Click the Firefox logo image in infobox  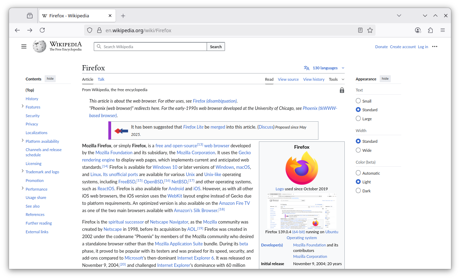pyautogui.click(x=302, y=168)
